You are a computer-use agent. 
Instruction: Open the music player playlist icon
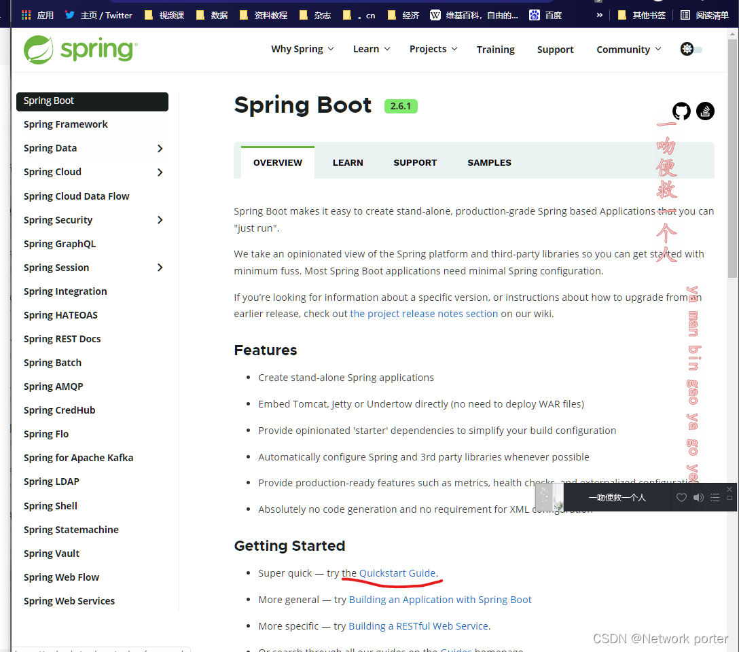pos(715,497)
